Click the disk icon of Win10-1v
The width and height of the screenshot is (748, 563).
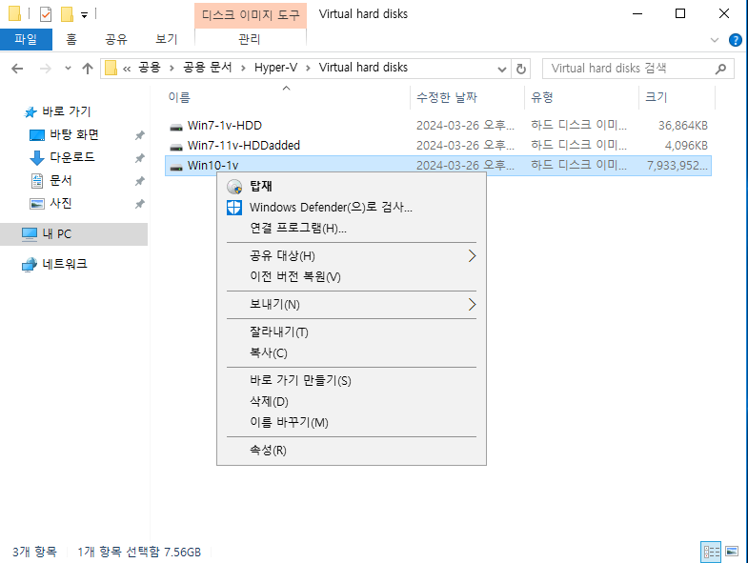click(176, 167)
